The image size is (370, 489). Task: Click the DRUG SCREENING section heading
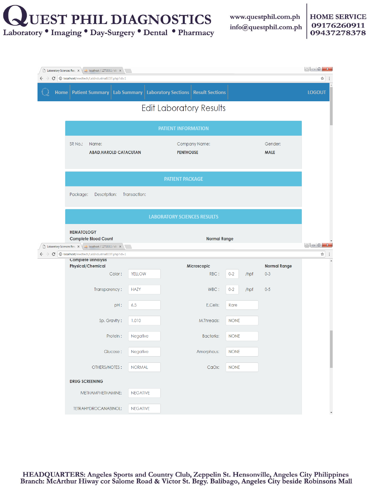(x=86, y=381)
